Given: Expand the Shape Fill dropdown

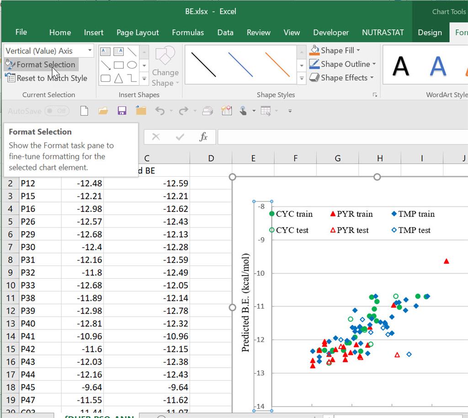Looking at the screenshot, I should point(359,50).
